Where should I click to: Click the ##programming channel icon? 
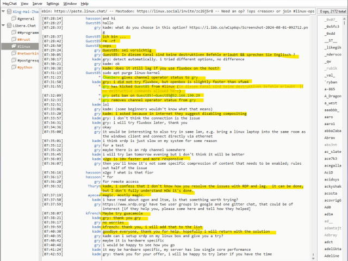14,33
